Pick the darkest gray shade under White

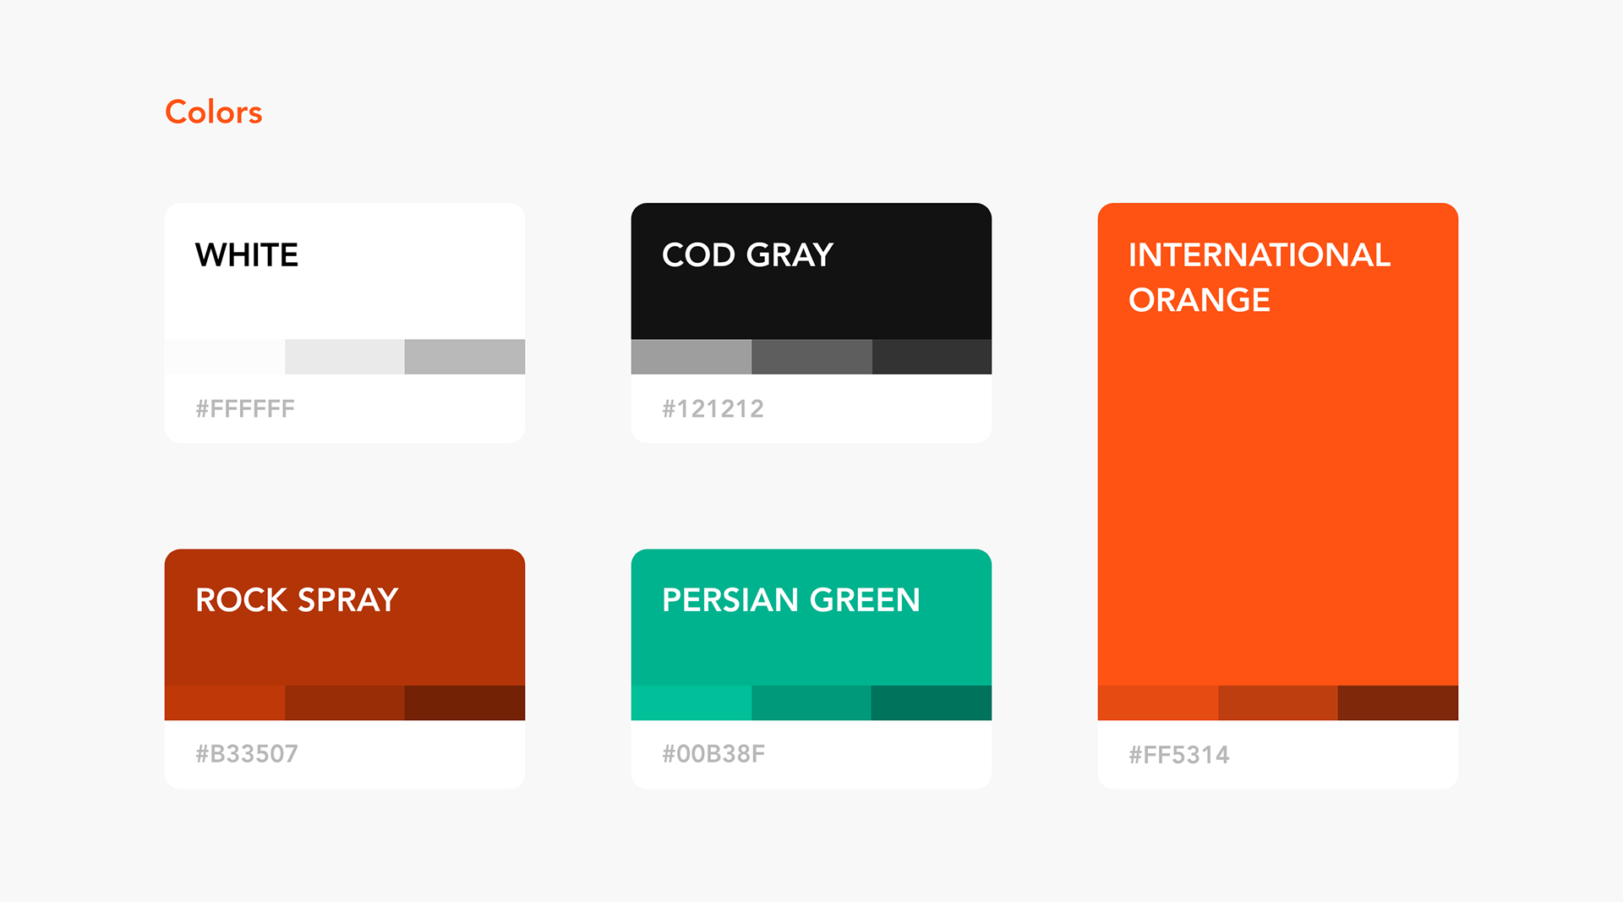point(465,357)
